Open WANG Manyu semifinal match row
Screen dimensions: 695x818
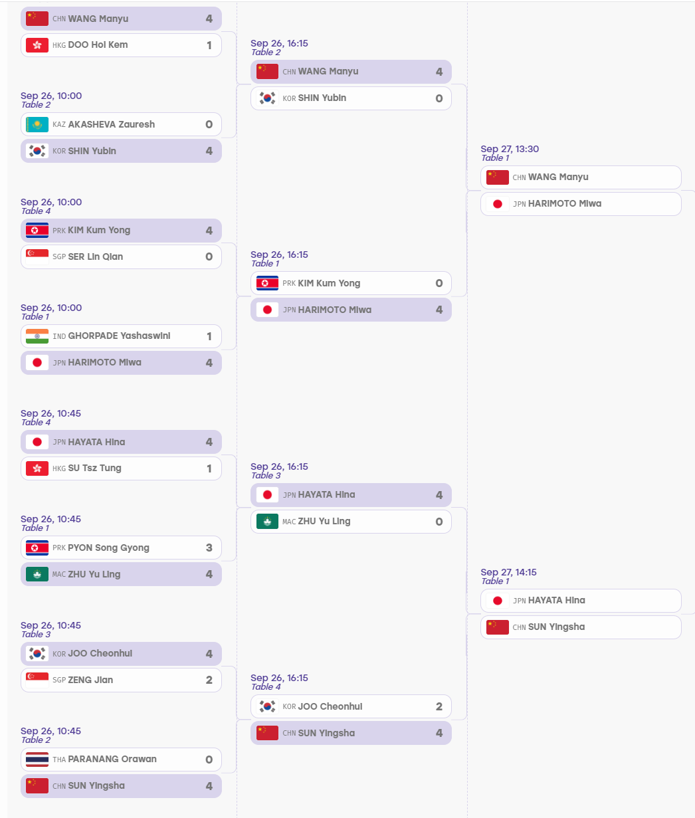point(581,177)
